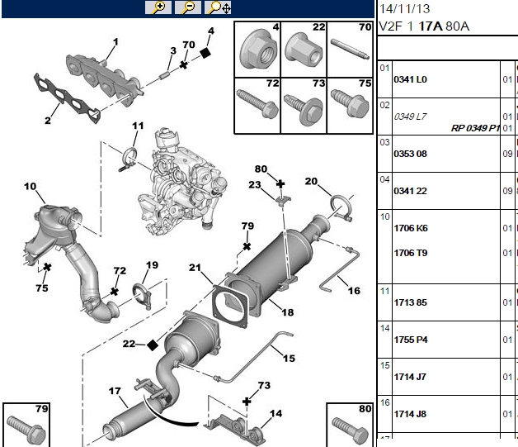Click row index 10 in parts table

(x=384, y=216)
